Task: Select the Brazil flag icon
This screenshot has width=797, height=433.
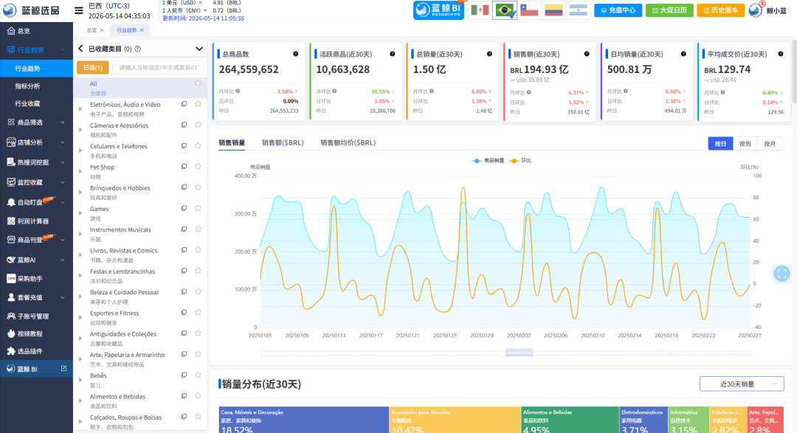Action: (x=505, y=10)
